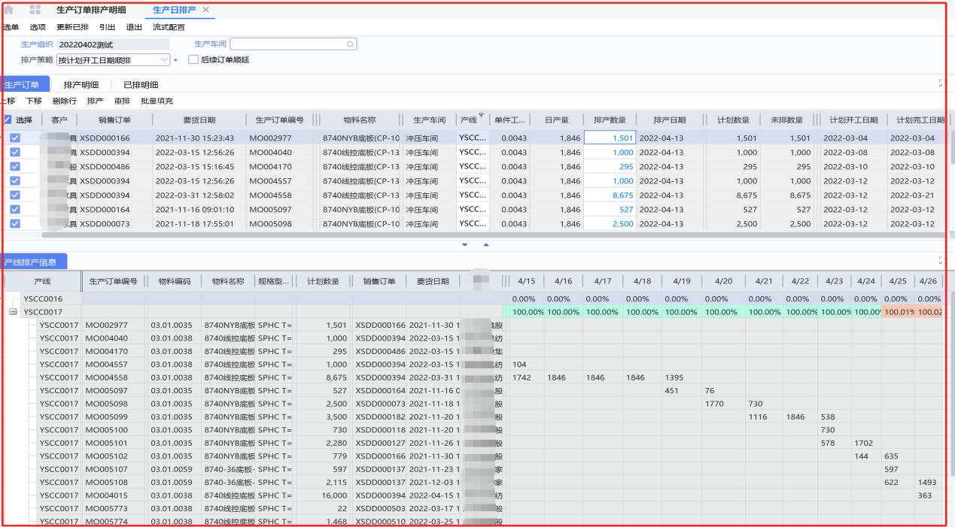Click the blue up-arrow splitter button
This screenshot has width=955, height=527.
click(x=485, y=244)
